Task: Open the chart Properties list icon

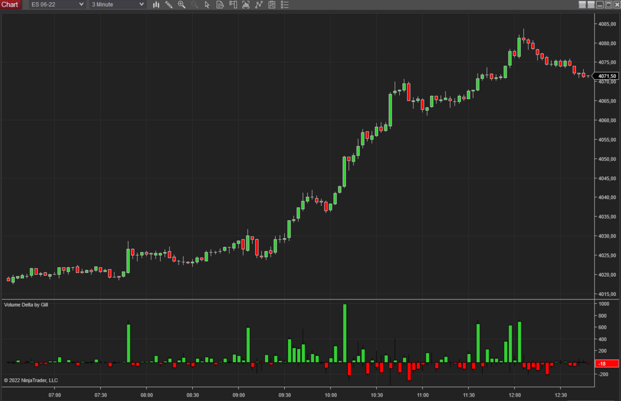Action: 284,5
